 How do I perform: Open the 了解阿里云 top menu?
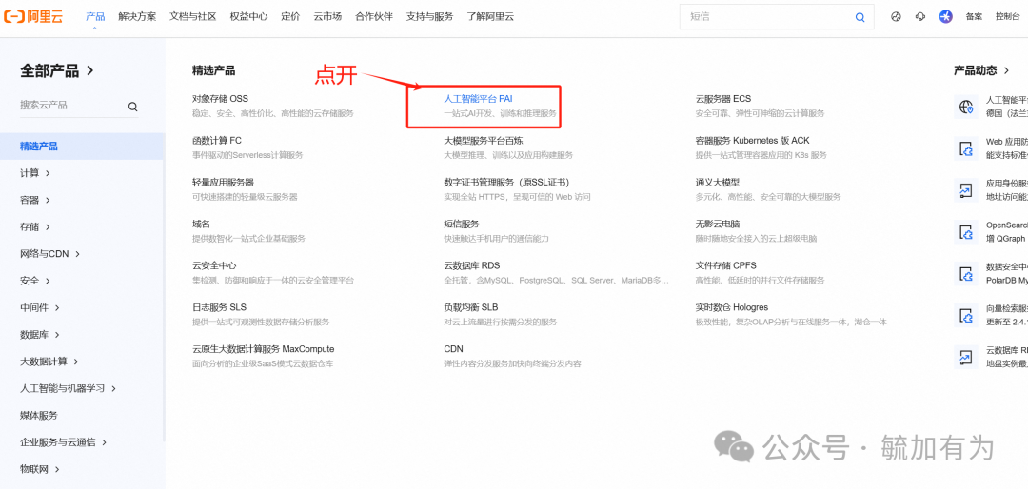(490, 17)
